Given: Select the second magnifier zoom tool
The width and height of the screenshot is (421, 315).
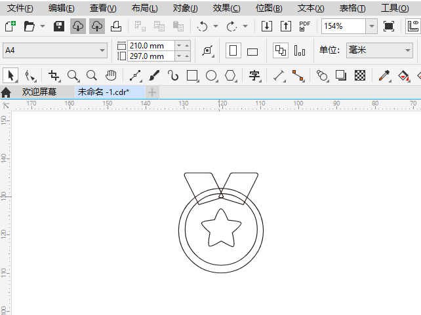Looking at the screenshot, I should point(92,75).
